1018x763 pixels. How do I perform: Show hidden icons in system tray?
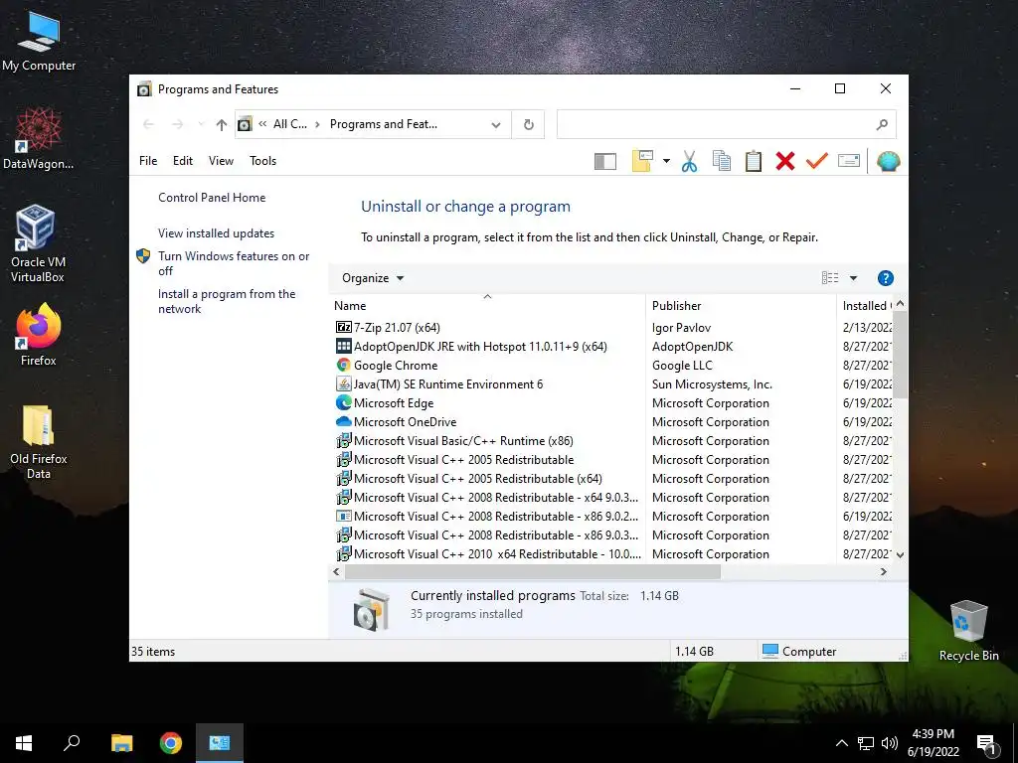click(x=841, y=743)
